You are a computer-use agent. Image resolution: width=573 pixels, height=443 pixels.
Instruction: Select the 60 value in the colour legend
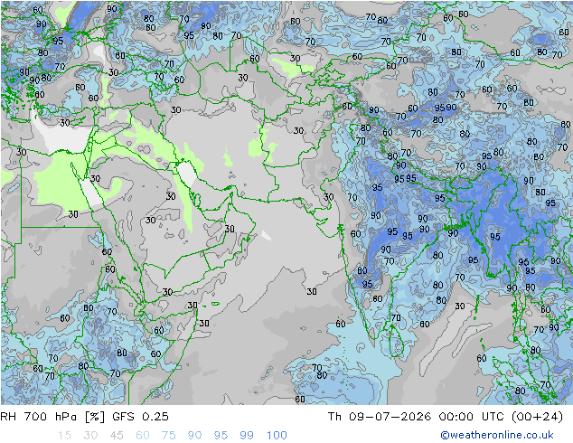coord(143,436)
